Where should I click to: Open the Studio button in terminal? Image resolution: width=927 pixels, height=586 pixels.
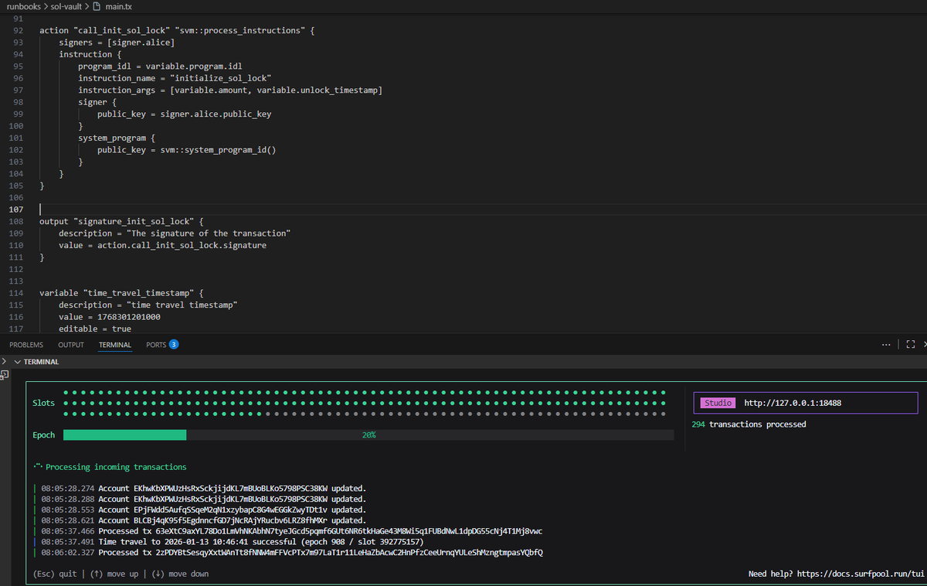point(718,403)
